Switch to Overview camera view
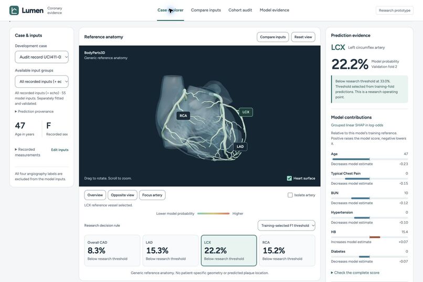423x282 pixels. coord(95,195)
